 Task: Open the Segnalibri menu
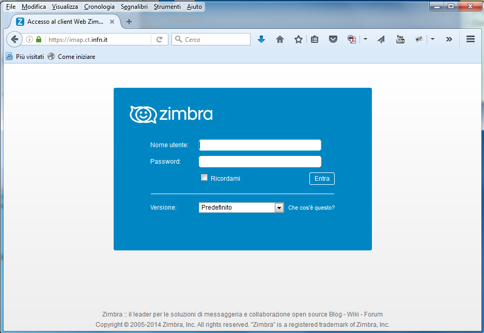click(x=134, y=7)
